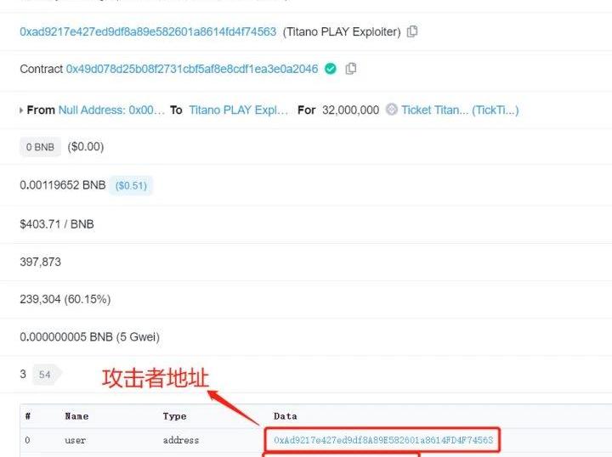Select the $403.71 / BNB price text
The image size is (612, 457).
point(57,224)
